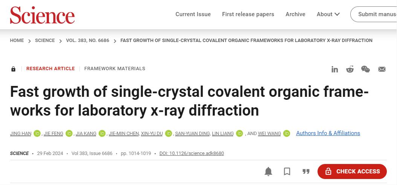Bookmark this article
Viewport: 397px width, 185px height.
(287, 171)
